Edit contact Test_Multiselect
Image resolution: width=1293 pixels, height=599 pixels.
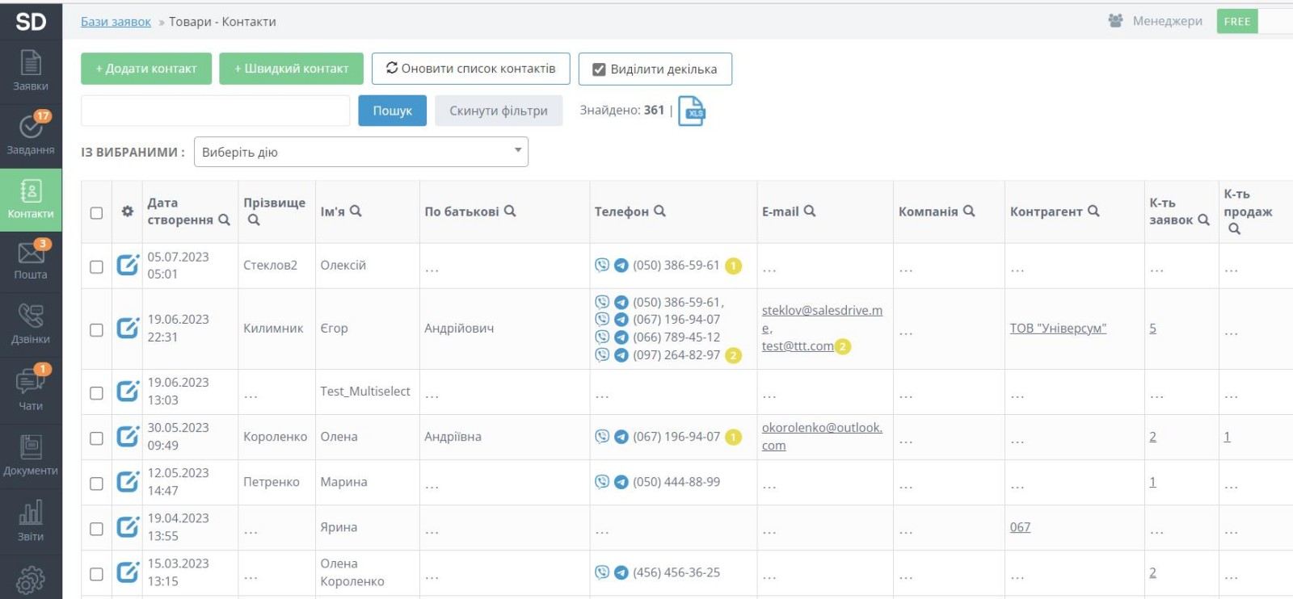128,392
